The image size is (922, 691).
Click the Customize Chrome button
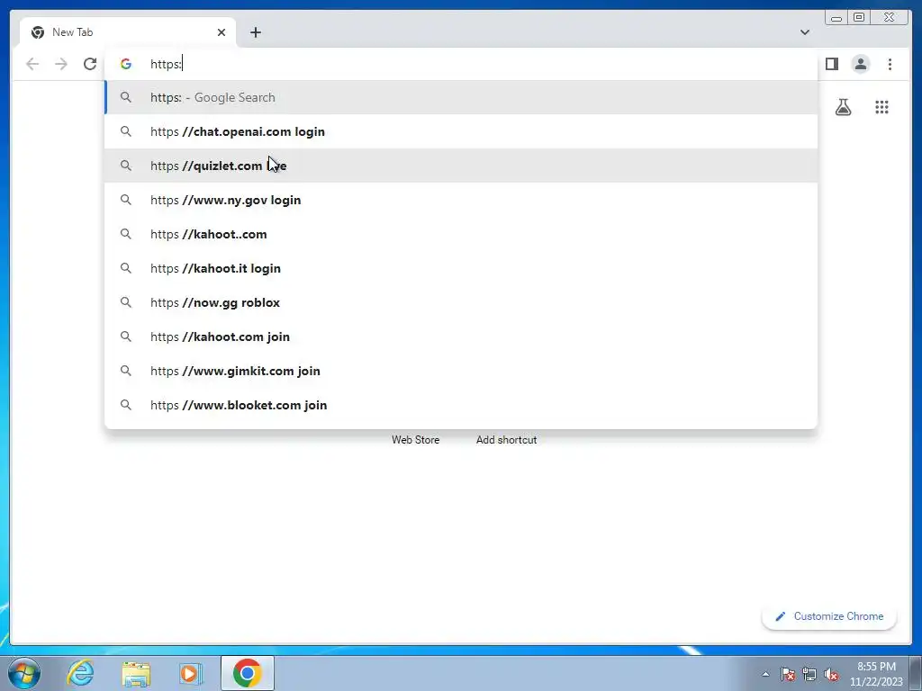829,616
